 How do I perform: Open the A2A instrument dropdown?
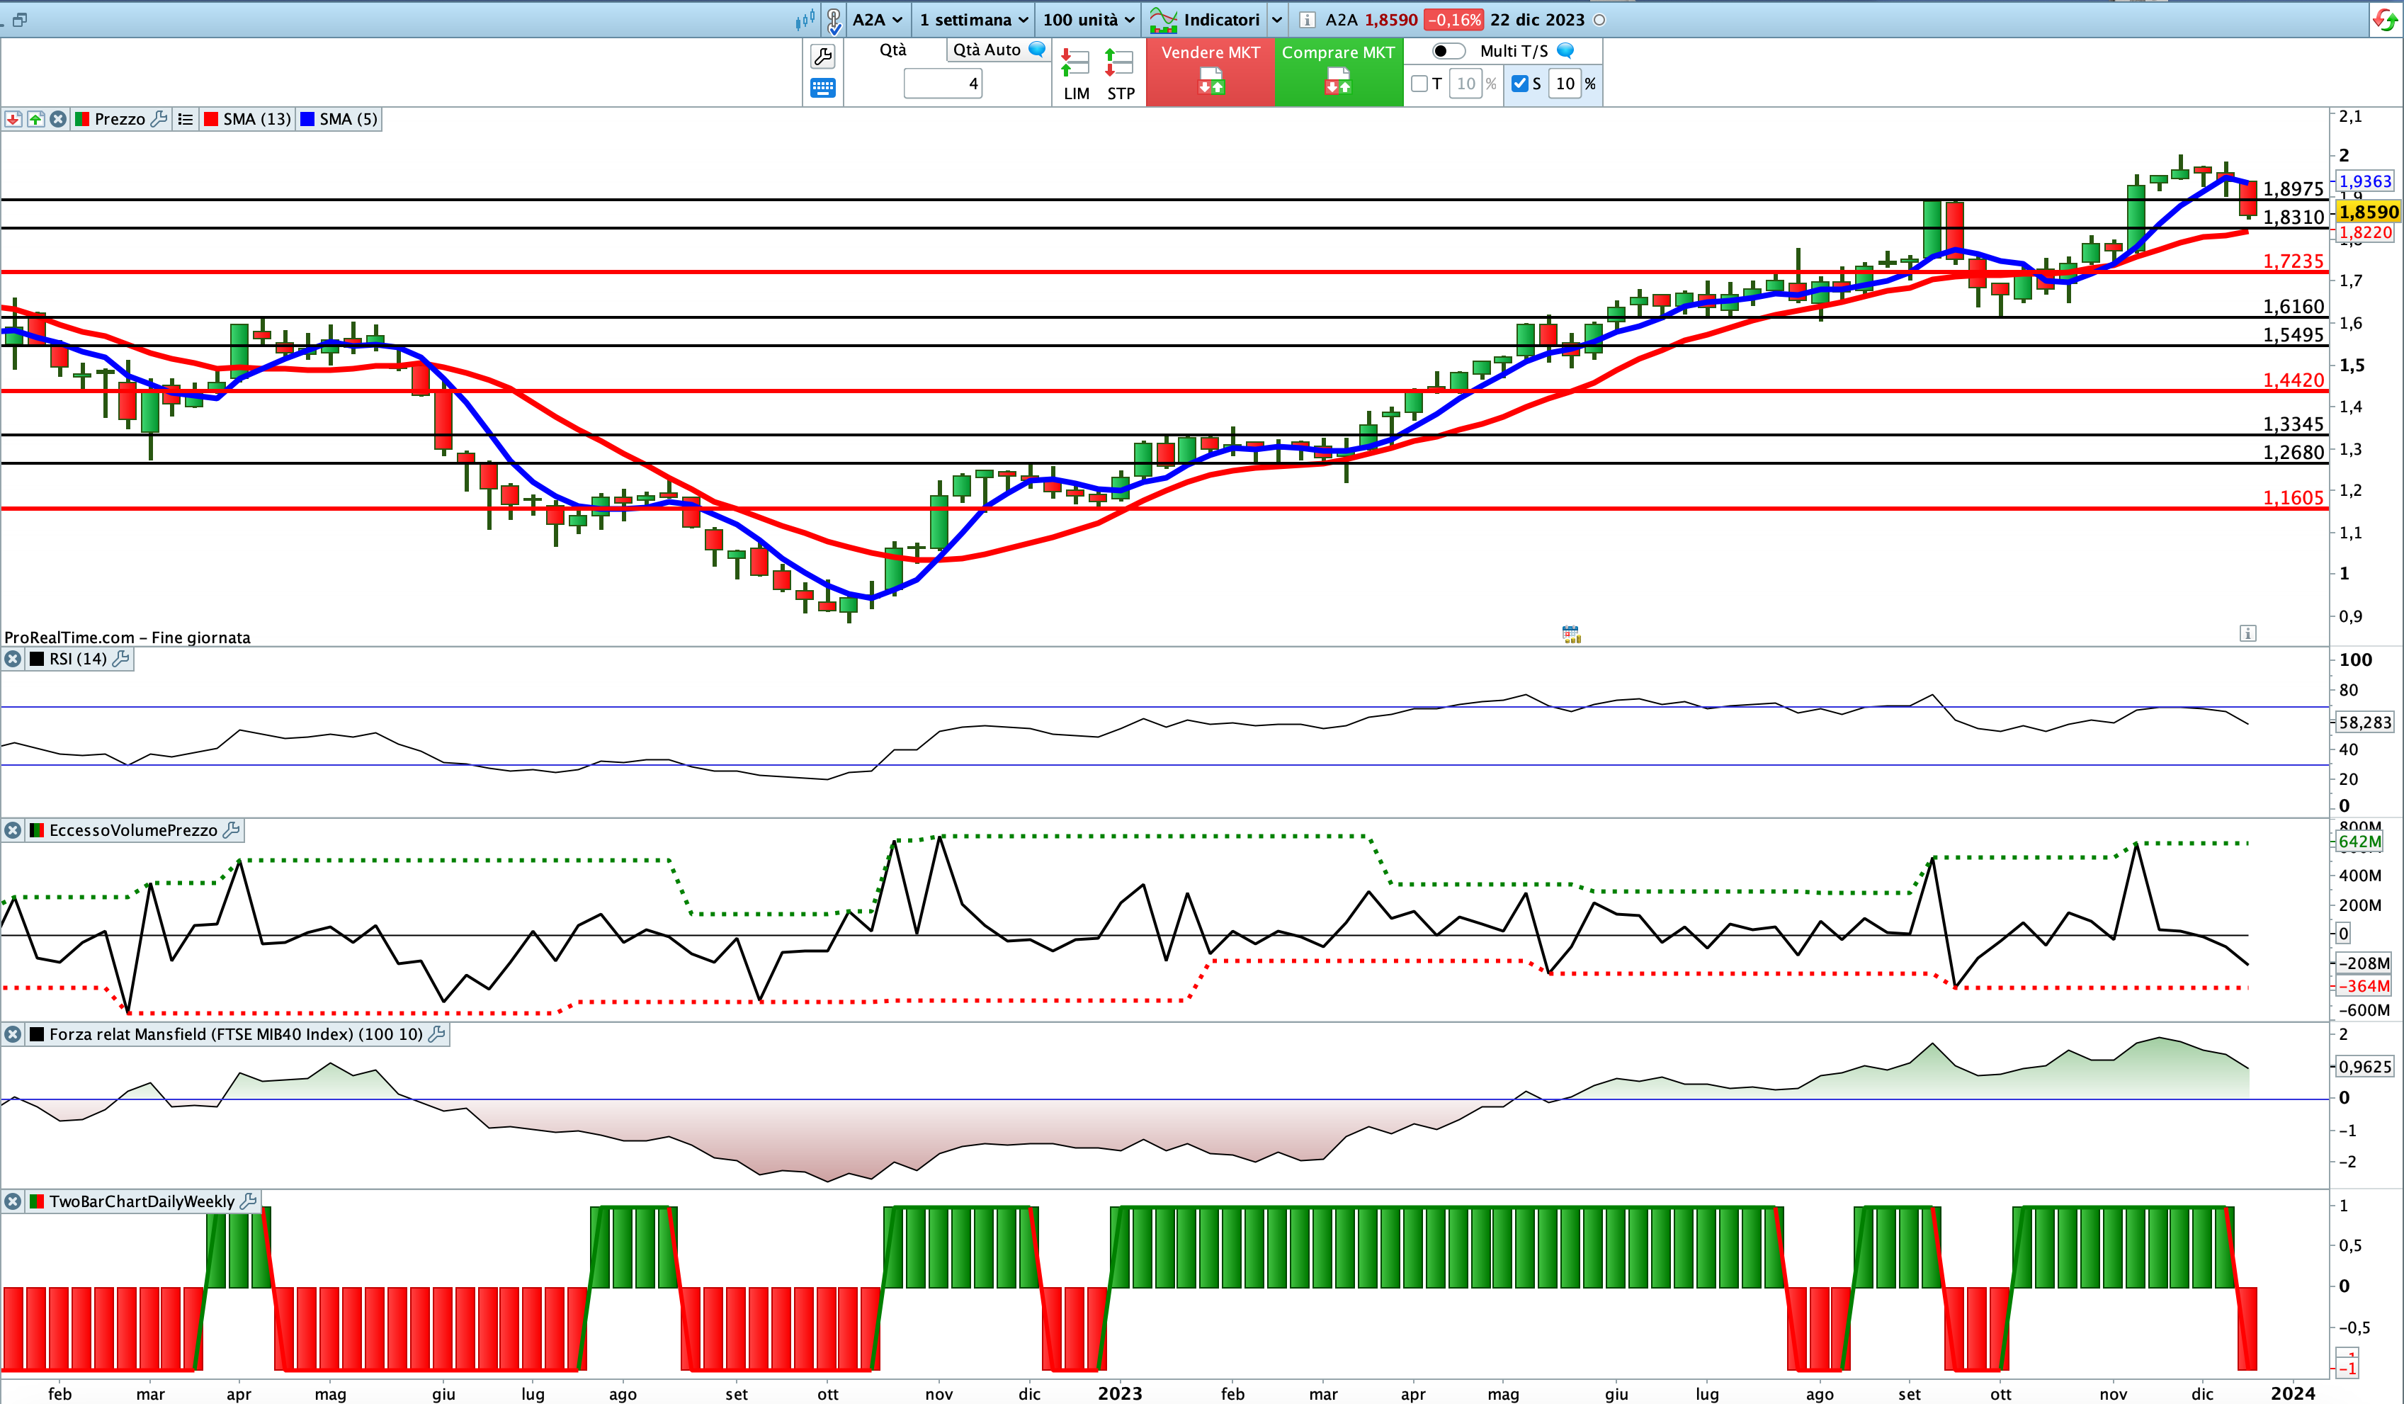click(877, 19)
